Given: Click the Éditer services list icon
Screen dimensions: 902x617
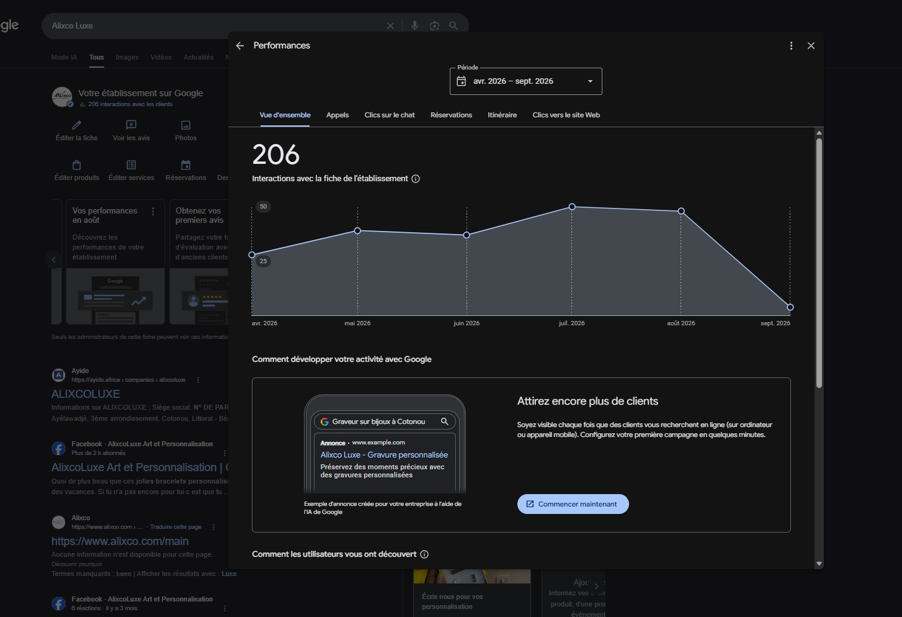Looking at the screenshot, I should pos(131,165).
